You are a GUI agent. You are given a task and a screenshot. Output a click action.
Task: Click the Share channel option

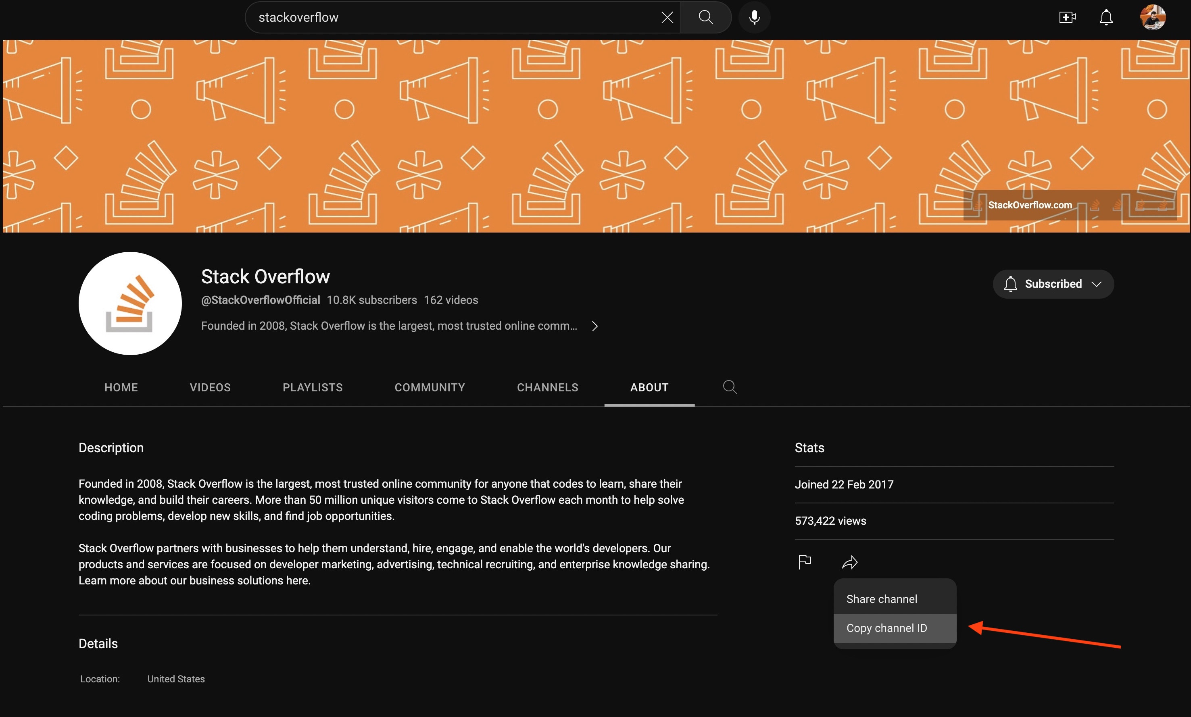pos(881,599)
